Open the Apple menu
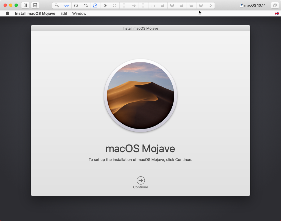Image resolution: width=281 pixels, height=221 pixels. 8,13
